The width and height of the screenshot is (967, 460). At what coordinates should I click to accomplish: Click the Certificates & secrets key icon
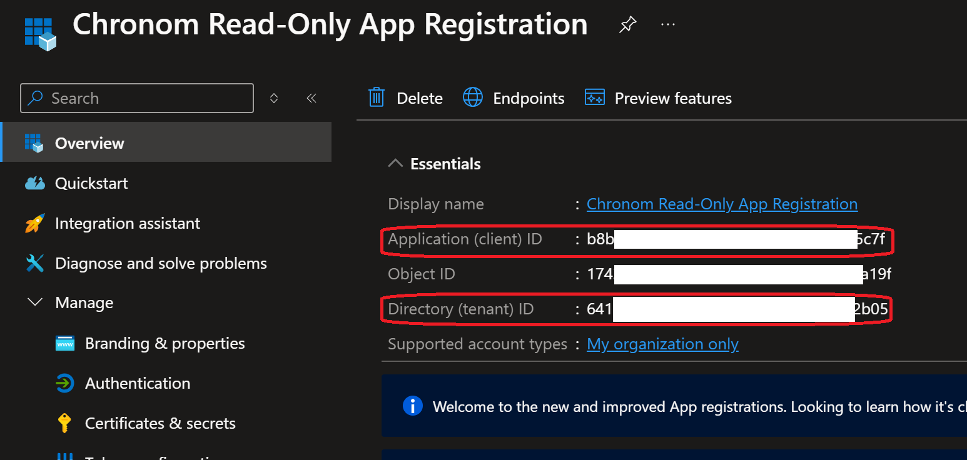64,423
